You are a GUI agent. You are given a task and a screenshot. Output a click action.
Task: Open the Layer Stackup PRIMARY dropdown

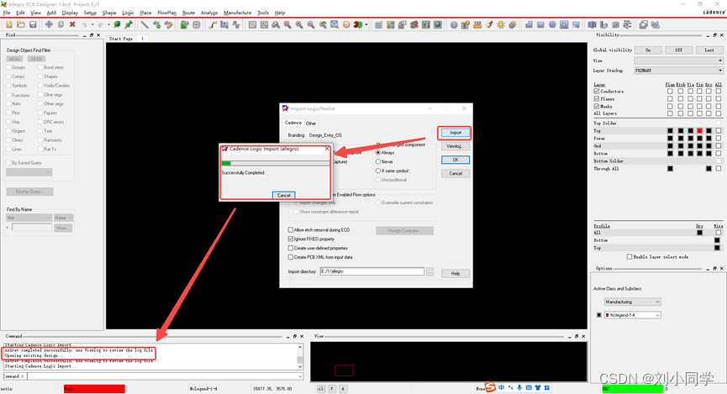coord(677,71)
